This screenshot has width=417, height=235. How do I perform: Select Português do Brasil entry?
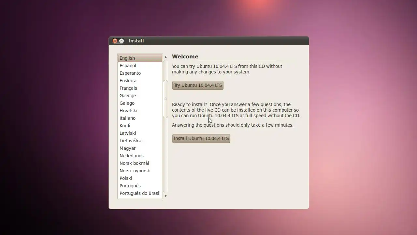pyautogui.click(x=140, y=193)
